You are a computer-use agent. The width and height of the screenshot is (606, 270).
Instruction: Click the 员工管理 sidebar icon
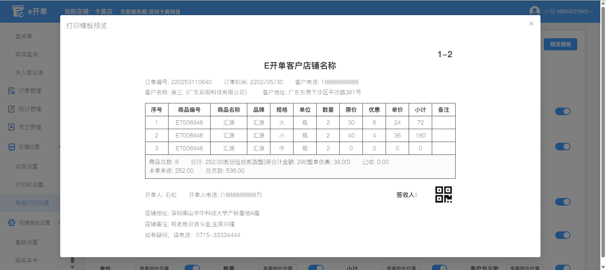(11, 127)
